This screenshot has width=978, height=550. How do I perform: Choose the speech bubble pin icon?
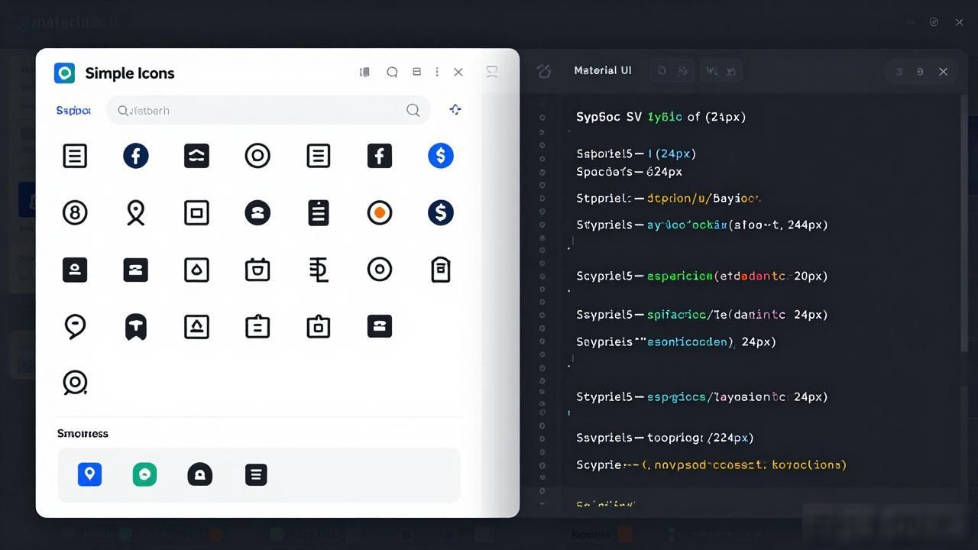click(x=75, y=327)
